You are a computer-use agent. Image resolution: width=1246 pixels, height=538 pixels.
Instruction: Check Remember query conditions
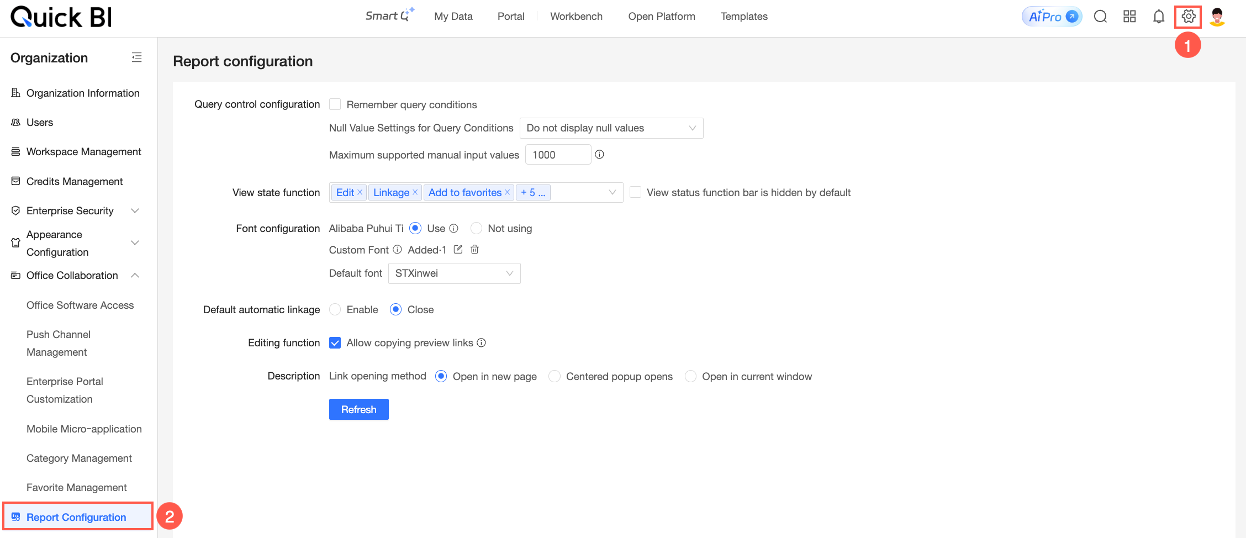point(335,104)
